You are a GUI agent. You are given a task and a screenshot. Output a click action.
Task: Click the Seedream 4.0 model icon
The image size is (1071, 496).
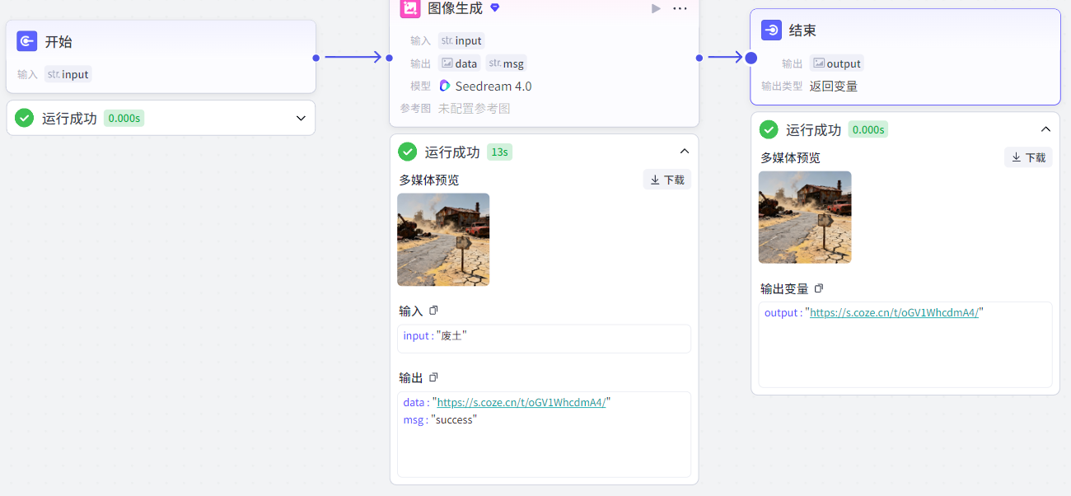[x=445, y=86]
